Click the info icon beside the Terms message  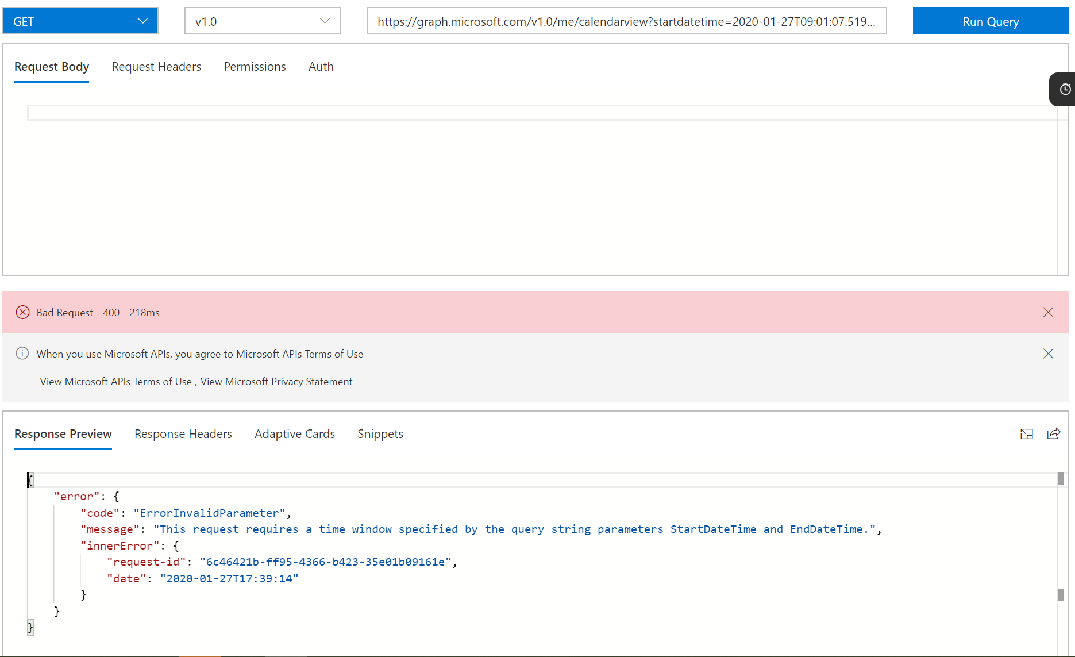pos(22,353)
